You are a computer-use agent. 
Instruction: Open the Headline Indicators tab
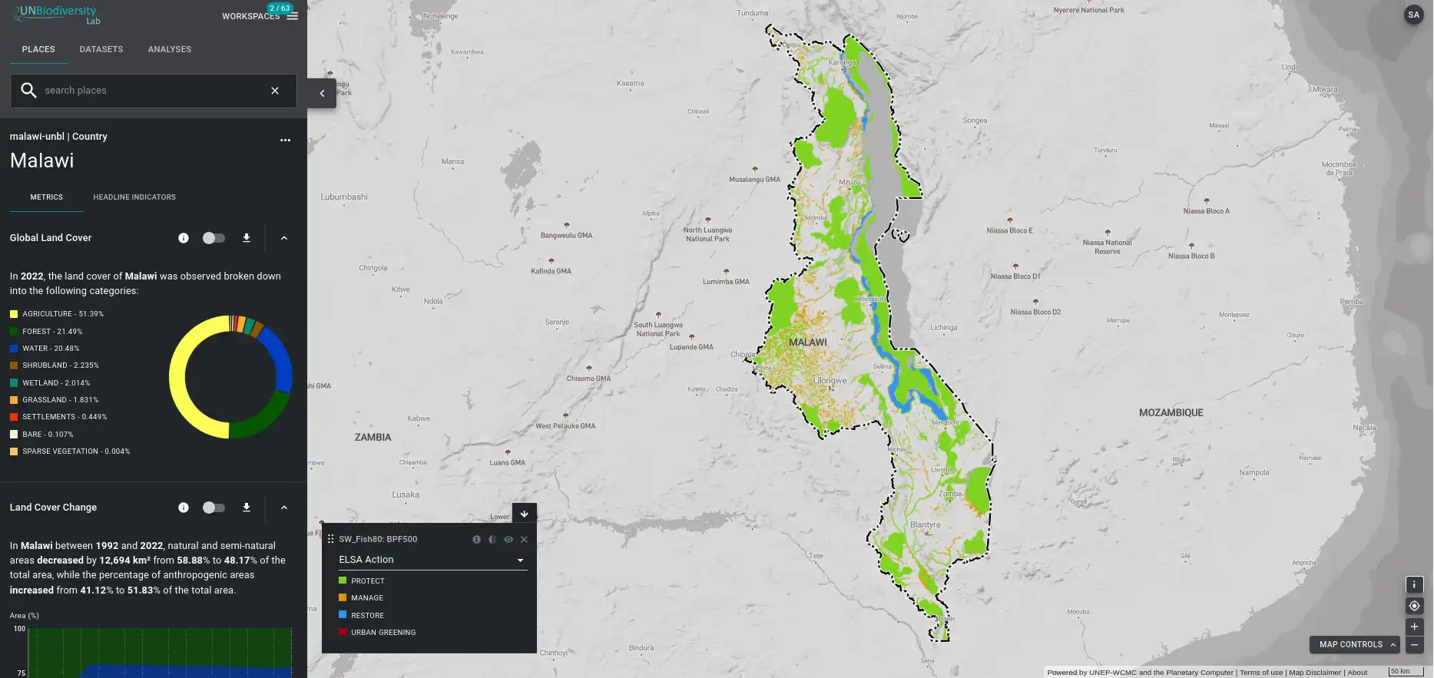click(x=134, y=197)
